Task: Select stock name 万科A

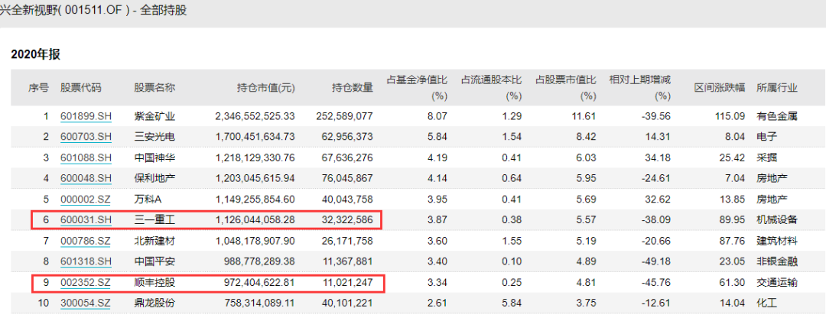Action: (x=148, y=200)
